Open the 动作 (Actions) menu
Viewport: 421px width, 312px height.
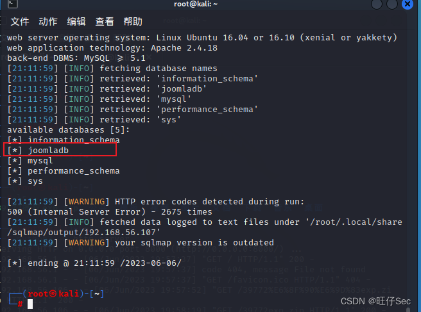(48, 21)
